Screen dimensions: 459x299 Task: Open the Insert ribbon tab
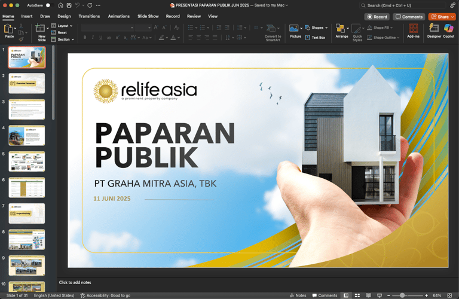27,16
